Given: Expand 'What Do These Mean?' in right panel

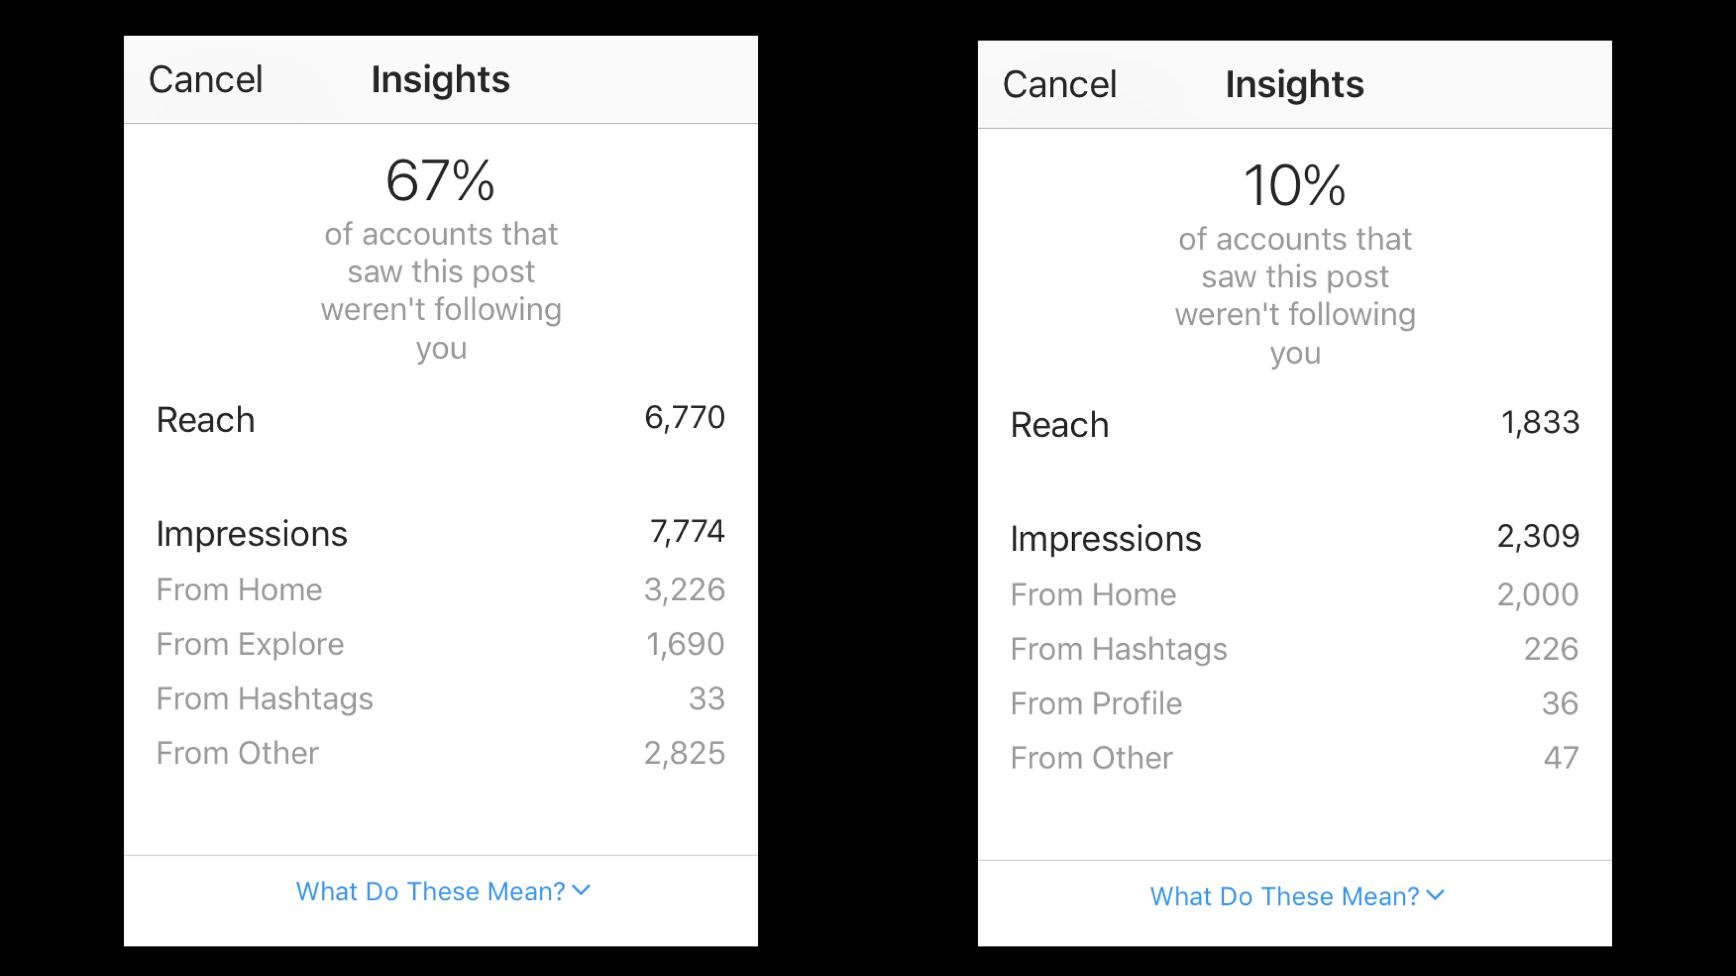Looking at the screenshot, I should tap(1297, 896).
